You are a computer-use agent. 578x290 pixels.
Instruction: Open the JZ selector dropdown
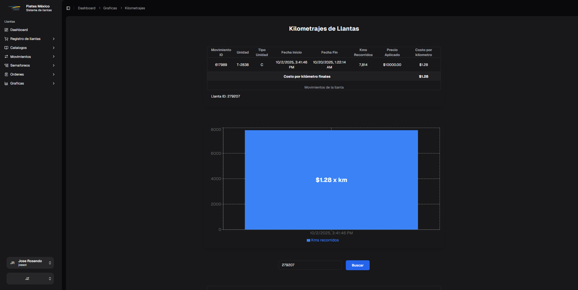point(30,279)
